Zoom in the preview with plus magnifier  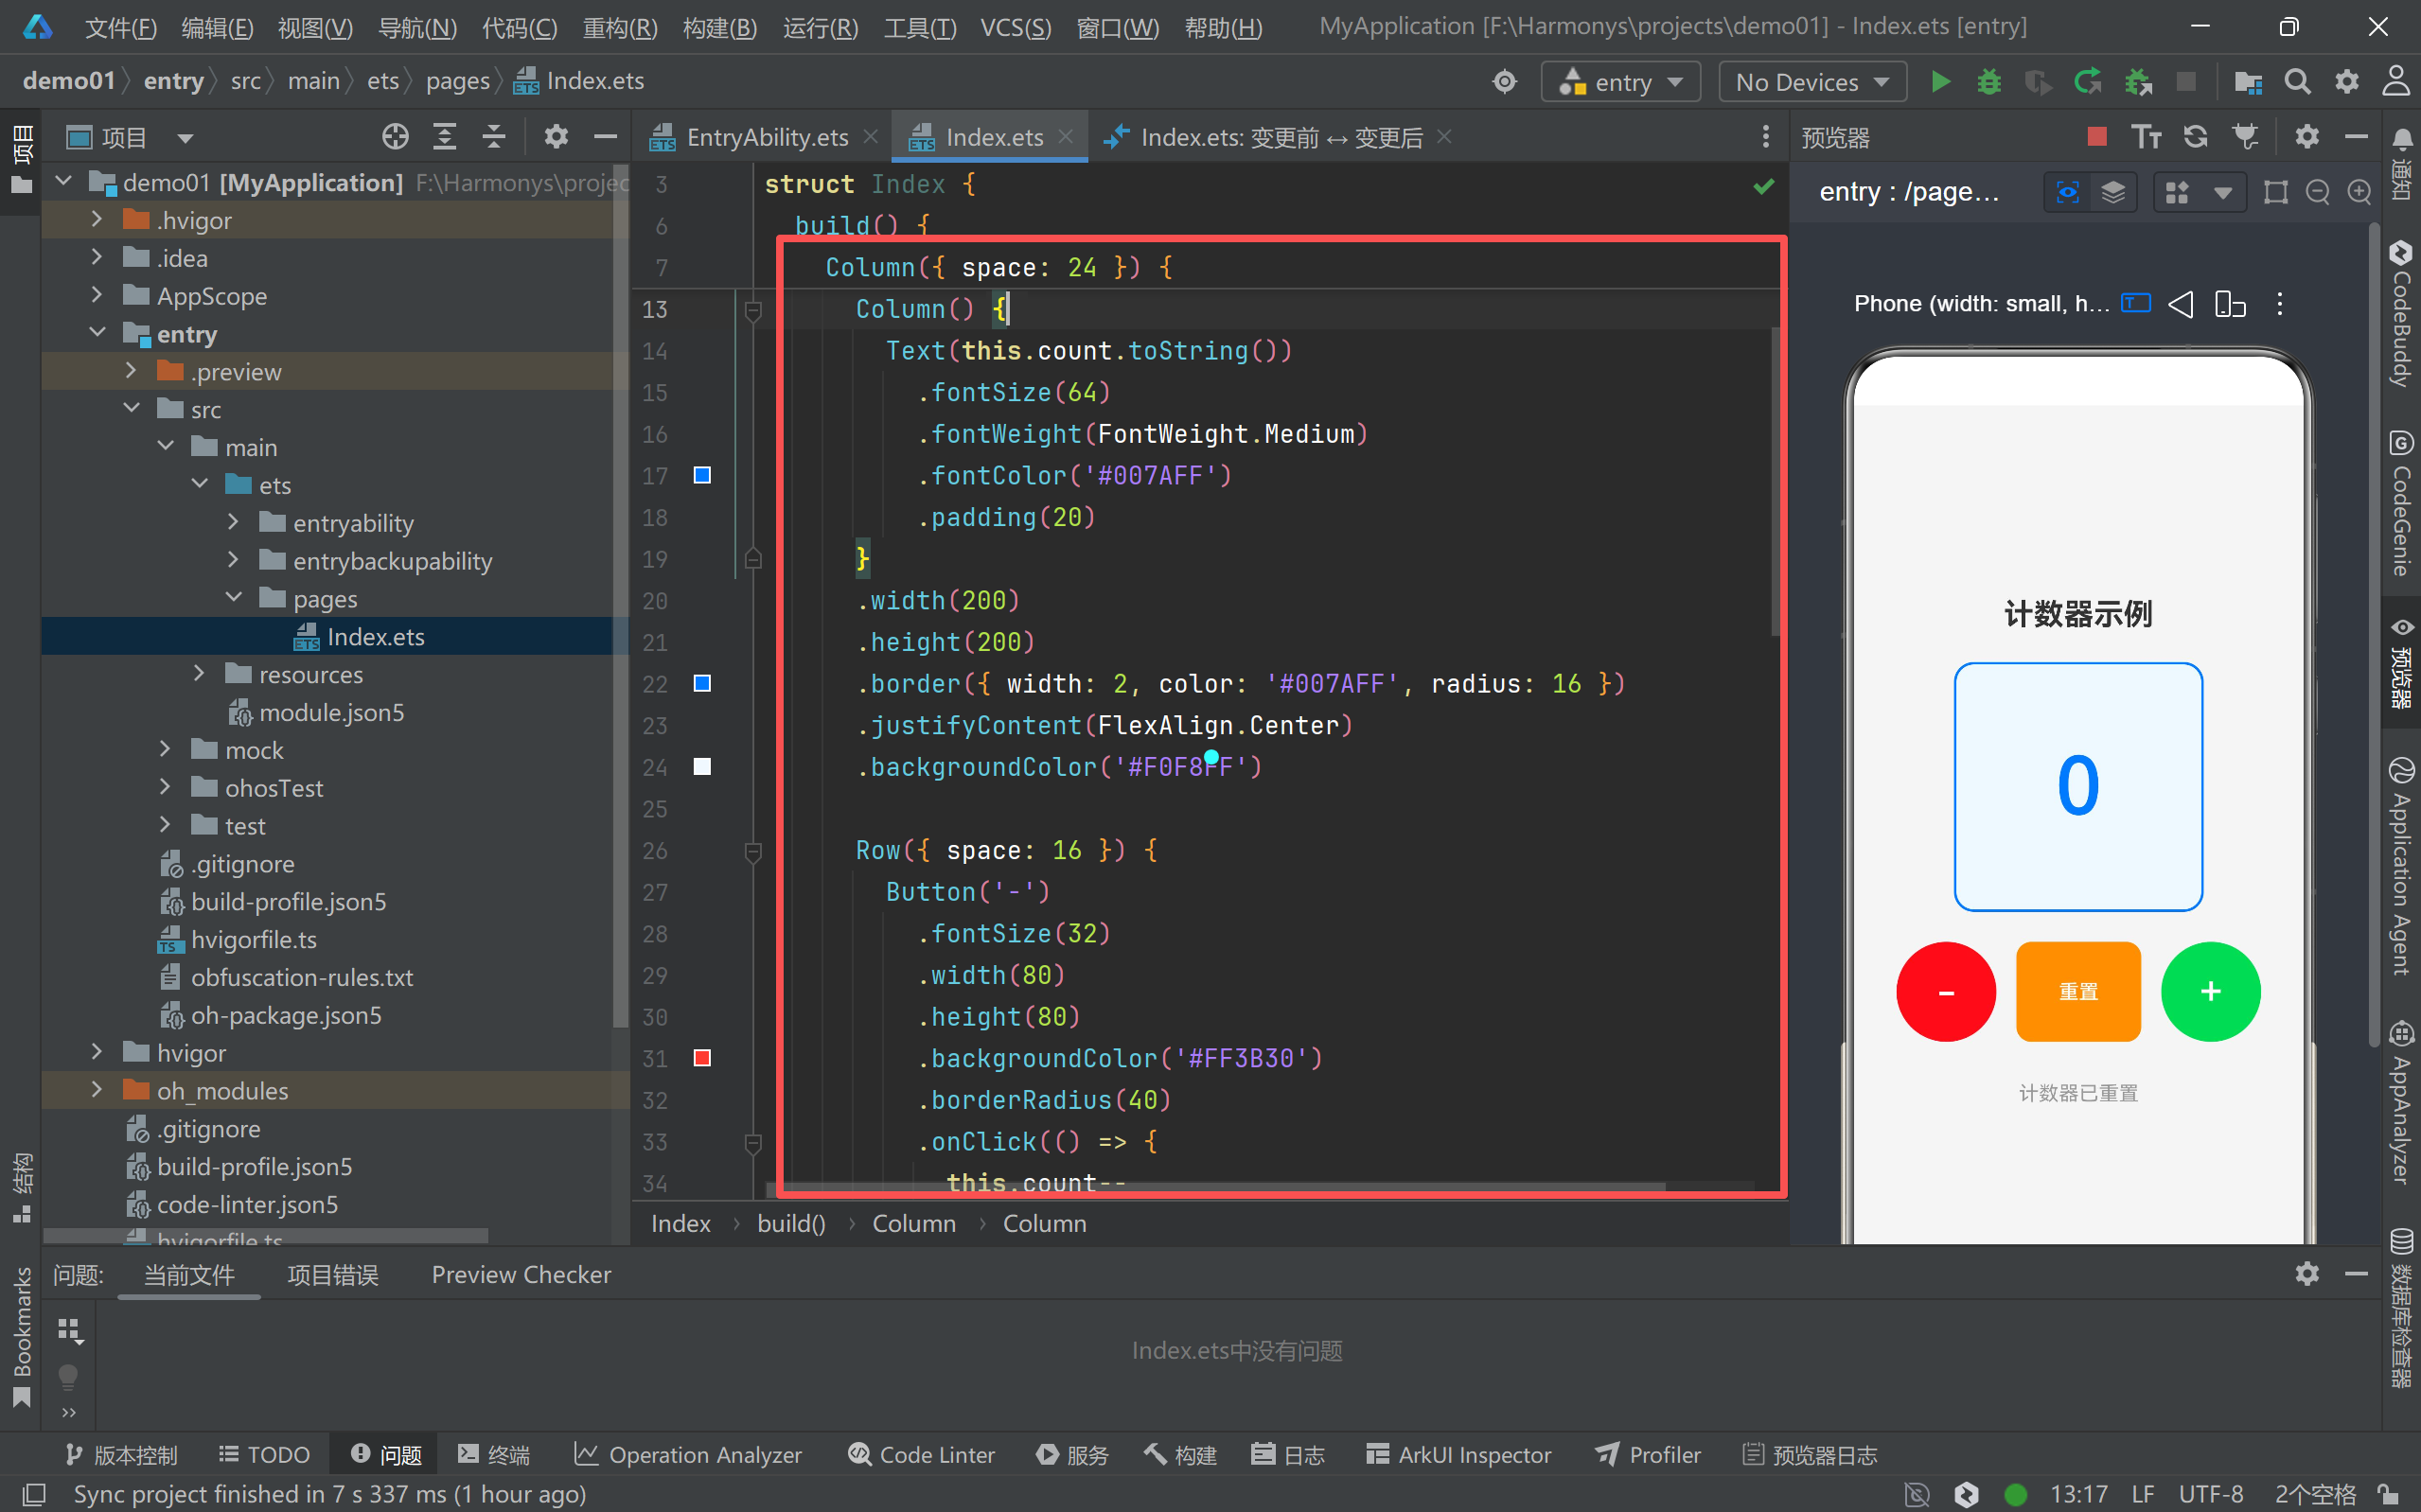click(x=2359, y=191)
